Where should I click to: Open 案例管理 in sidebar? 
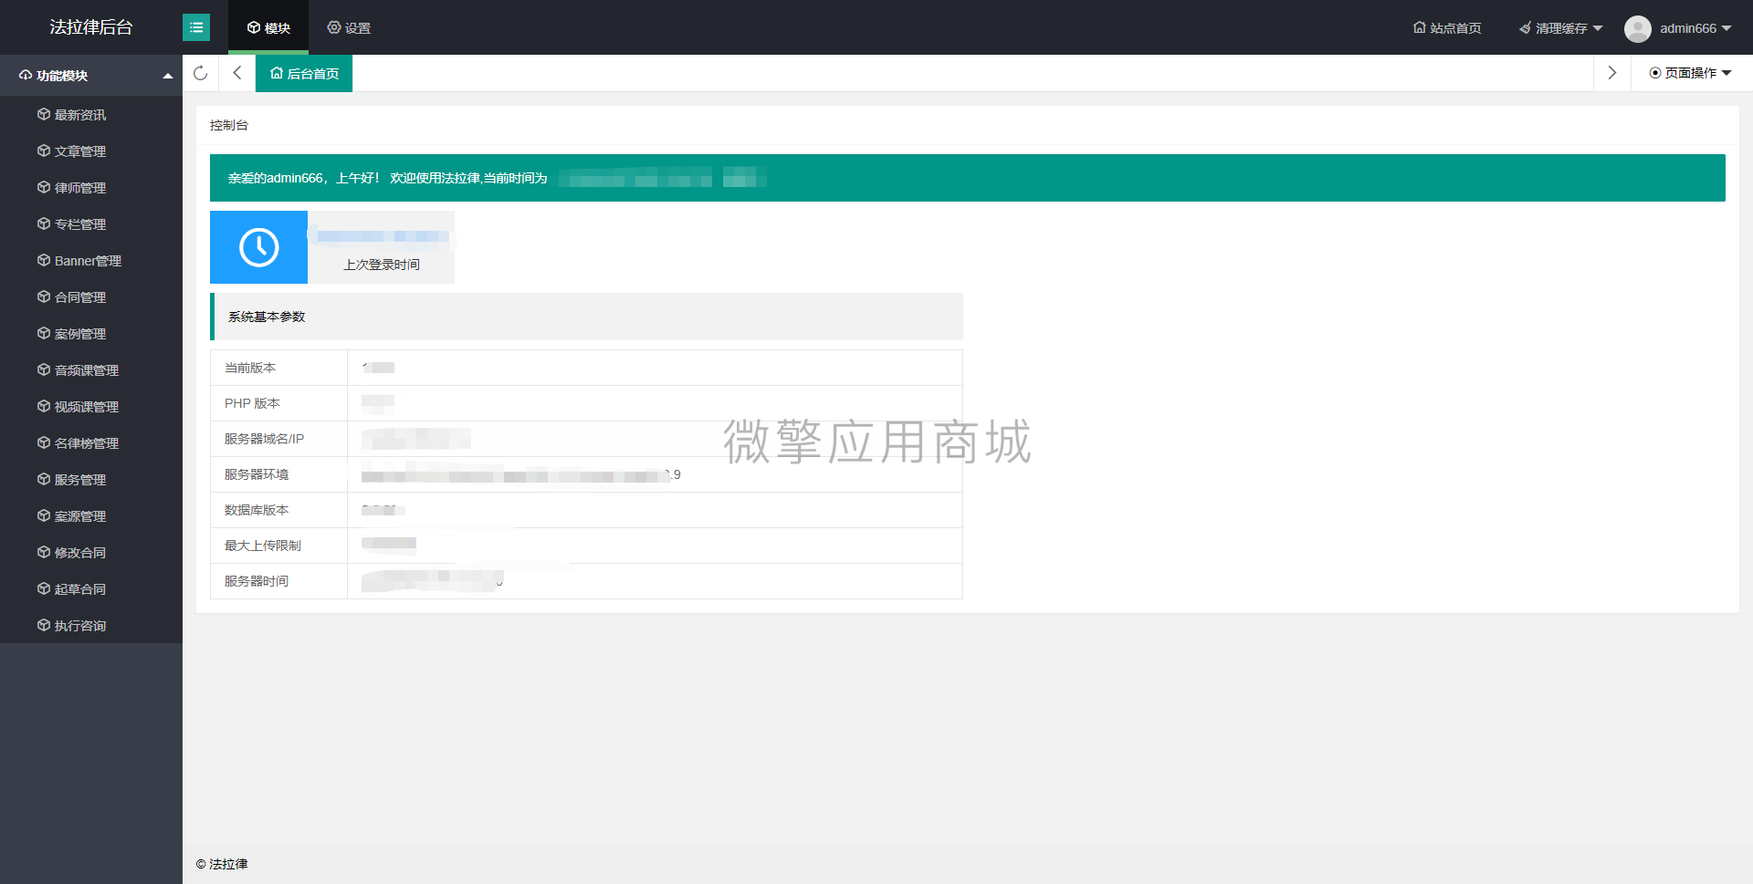(x=91, y=334)
